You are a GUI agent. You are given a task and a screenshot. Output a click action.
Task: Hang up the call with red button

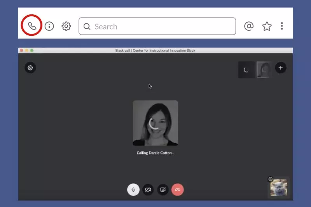pyautogui.click(x=178, y=189)
